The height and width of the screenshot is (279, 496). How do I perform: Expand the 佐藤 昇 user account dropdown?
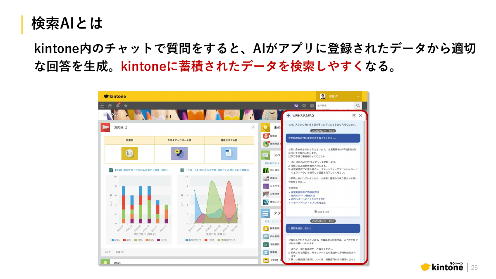pyautogui.click(x=339, y=96)
